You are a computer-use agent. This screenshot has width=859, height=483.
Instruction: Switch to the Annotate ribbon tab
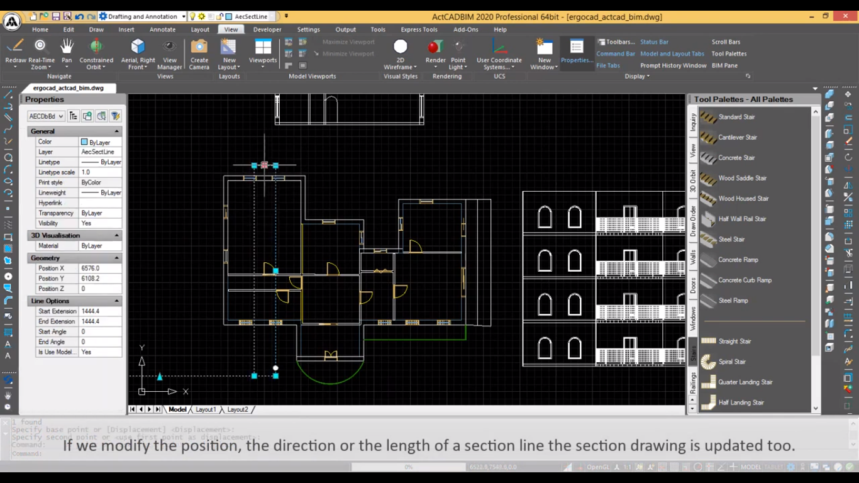162,30
